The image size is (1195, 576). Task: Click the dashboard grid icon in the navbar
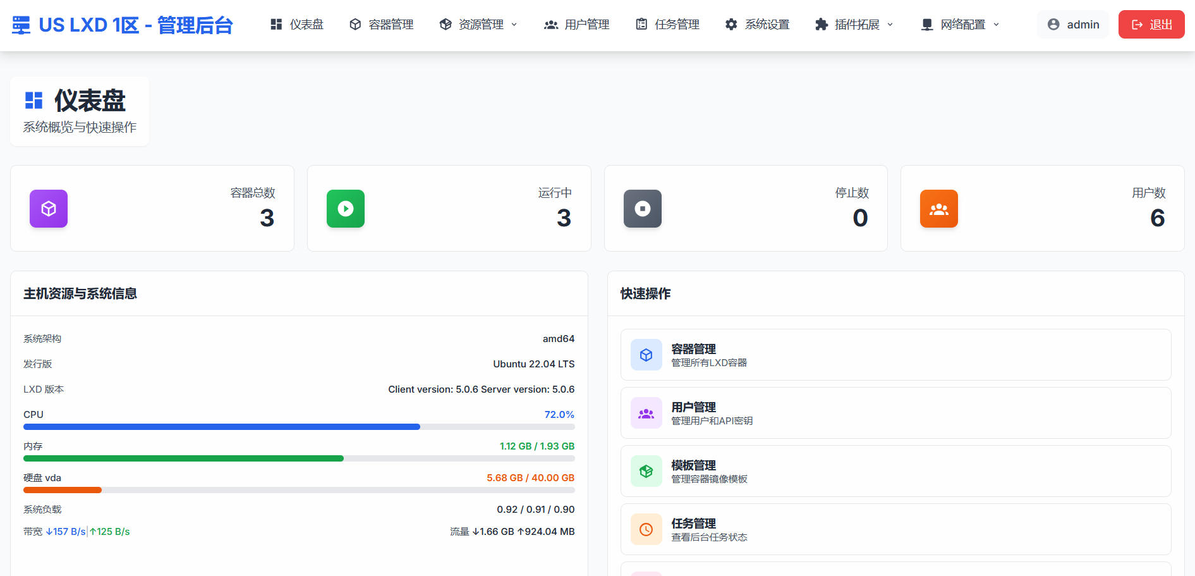point(276,25)
